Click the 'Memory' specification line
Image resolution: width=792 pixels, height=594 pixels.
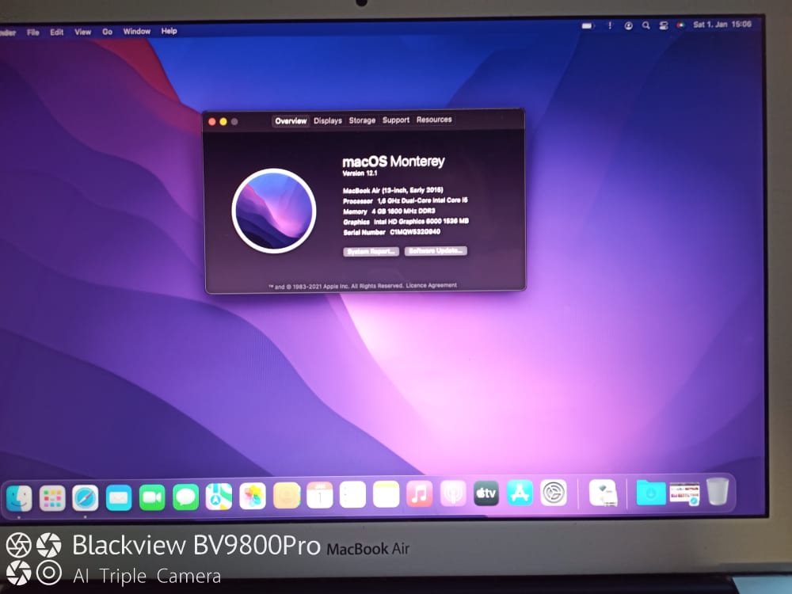389,211
